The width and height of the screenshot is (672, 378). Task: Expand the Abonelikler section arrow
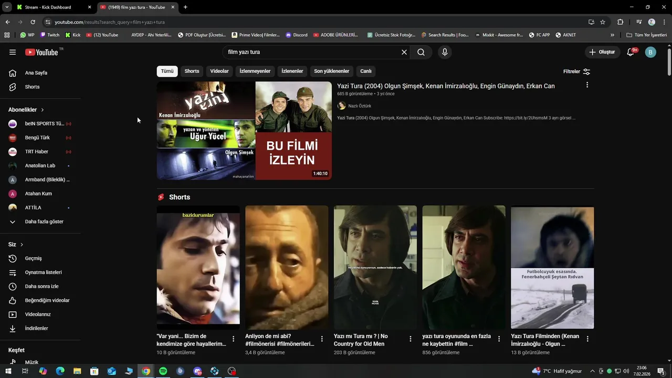[43, 110]
